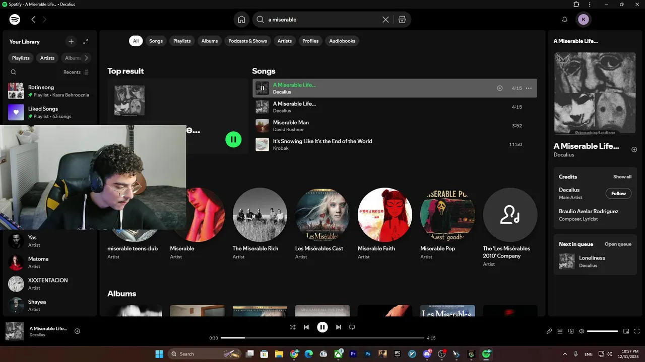The width and height of the screenshot is (645, 362).
Task: Select the Profiles search filter
Action: click(x=310, y=41)
